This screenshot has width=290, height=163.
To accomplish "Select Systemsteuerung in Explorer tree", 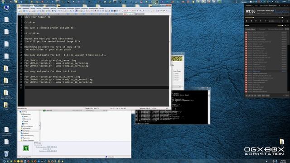I will [28, 135].
